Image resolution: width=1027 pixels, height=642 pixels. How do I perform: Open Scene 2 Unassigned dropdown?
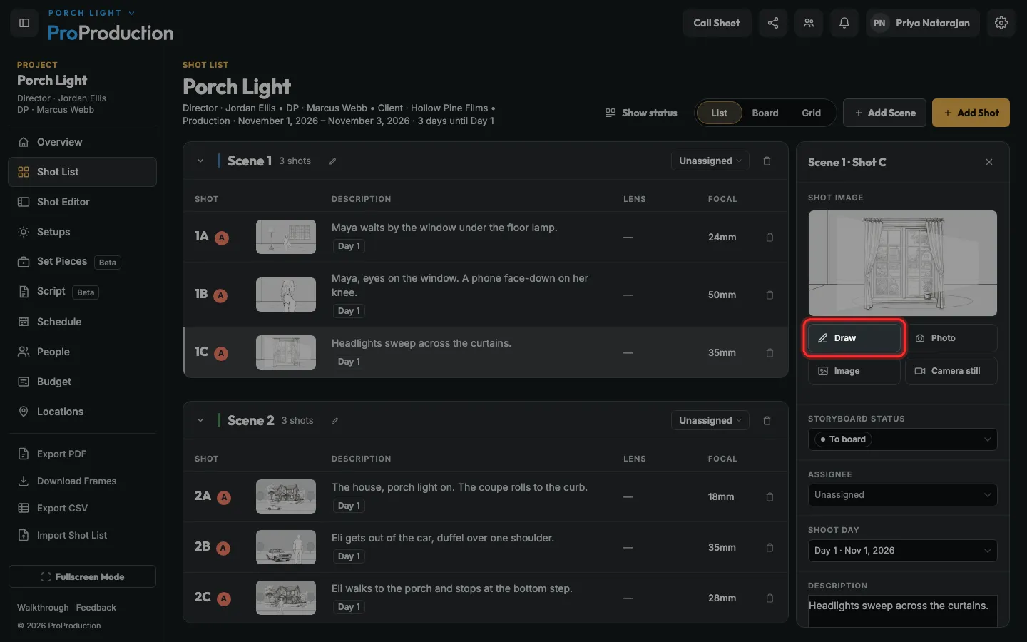pos(710,421)
